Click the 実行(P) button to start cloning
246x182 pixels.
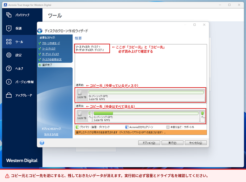coord(173,143)
